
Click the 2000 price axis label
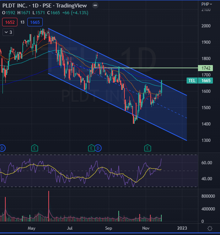click(206, 26)
